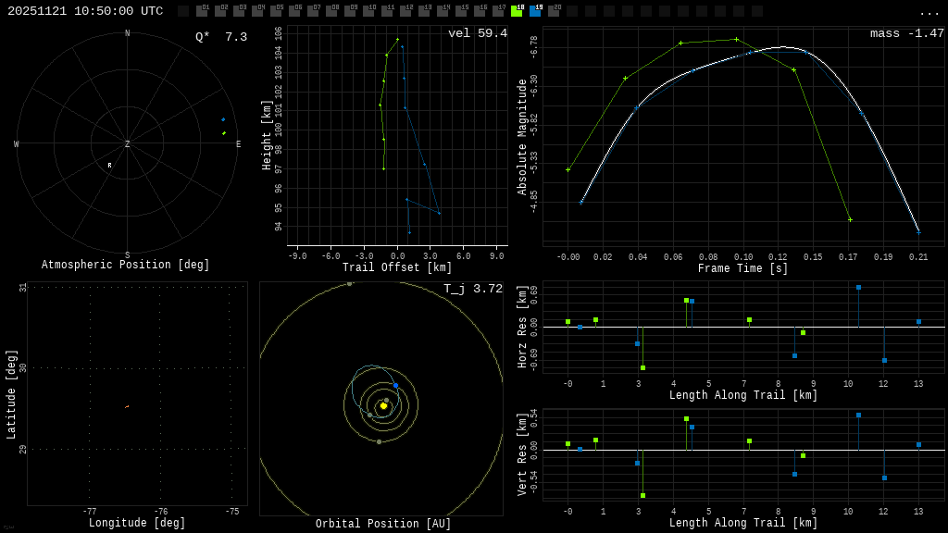
Task: Click the green station marker on sky plot
Action: click(x=223, y=133)
